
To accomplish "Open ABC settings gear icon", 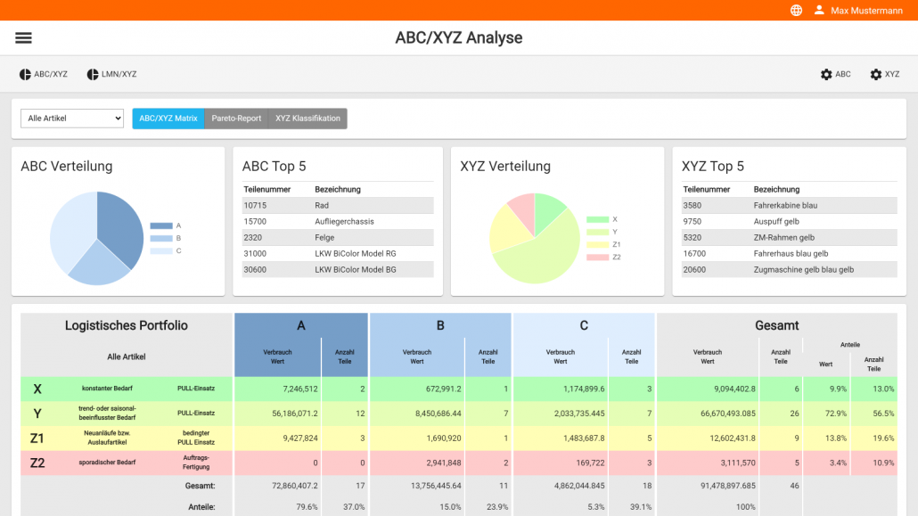I will coord(826,75).
